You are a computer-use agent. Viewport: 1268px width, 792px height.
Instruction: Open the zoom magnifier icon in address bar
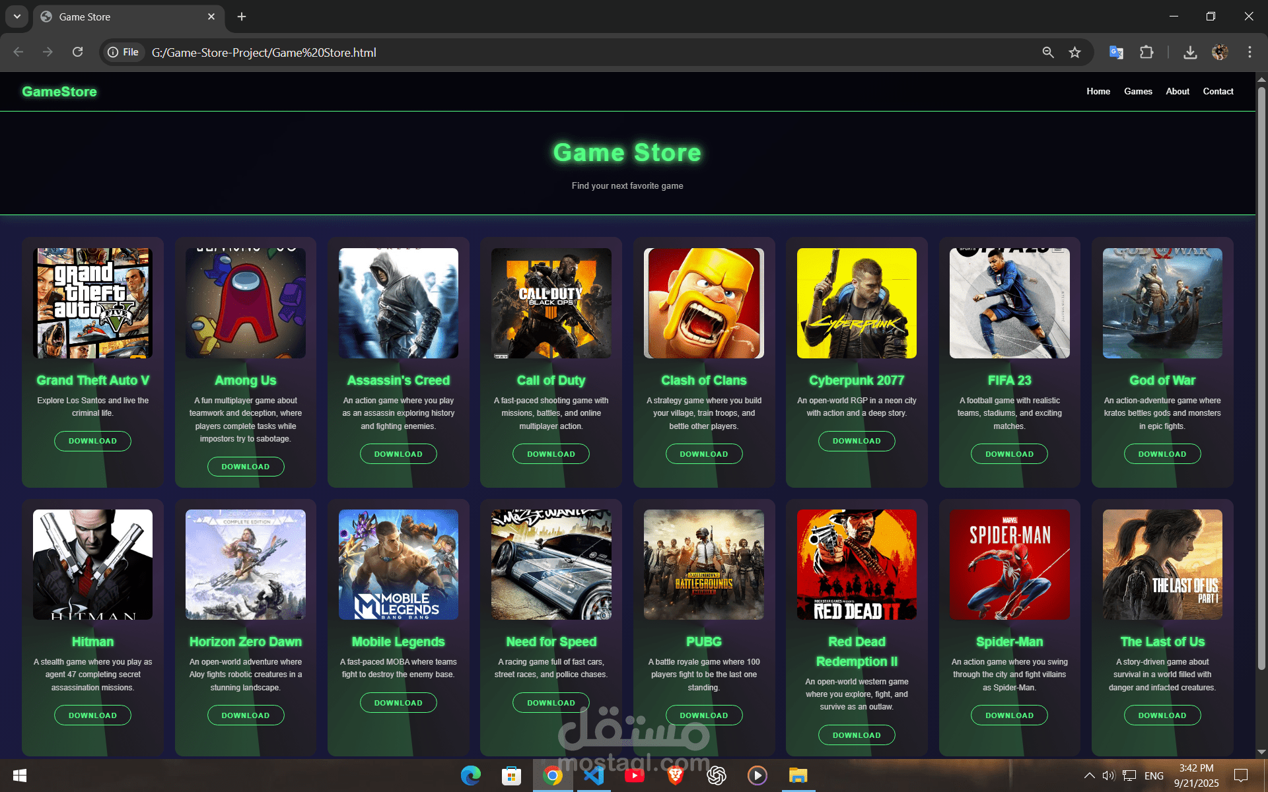(1048, 52)
